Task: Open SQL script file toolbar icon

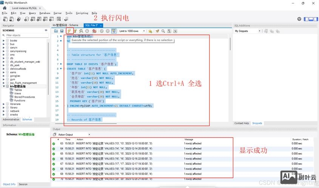Action: pos(12,19)
